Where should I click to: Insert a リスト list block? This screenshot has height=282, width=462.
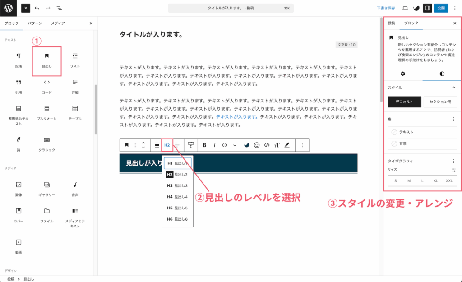(x=75, y=60)
